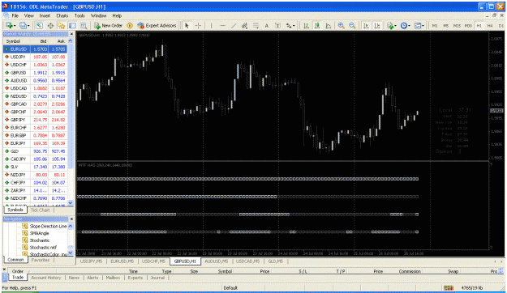
Task: Close the Market Watch panel
Action: [x=71, y=34]
